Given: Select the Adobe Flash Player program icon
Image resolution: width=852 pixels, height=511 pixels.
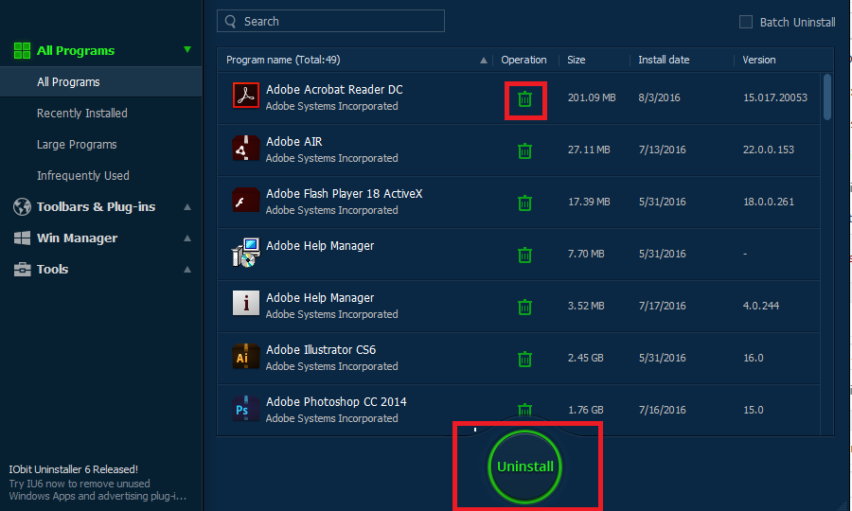Looking at the screenshot, I should pyautogui.click(x=245, y=200).
